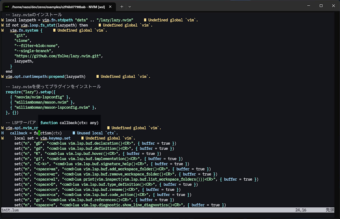The image size is (340, 219).
Task: Click the W warning sign beside local lazypath
Action: tap(3, 20)
